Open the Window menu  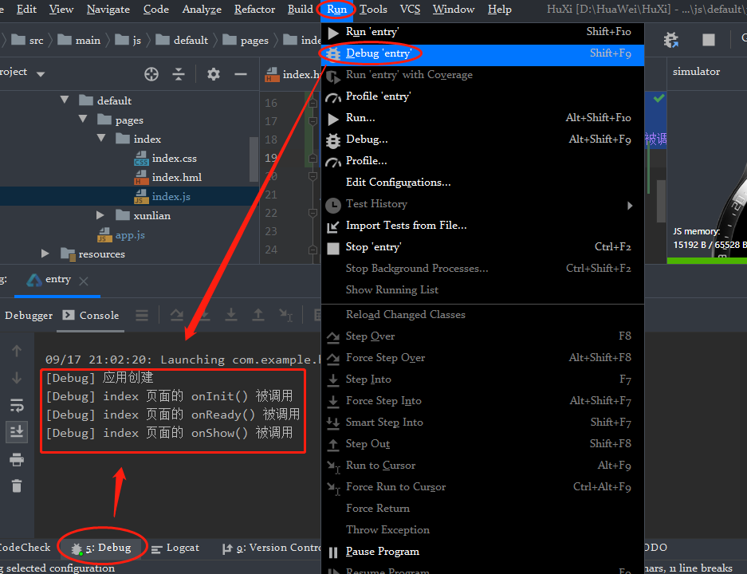click(454, 9)
